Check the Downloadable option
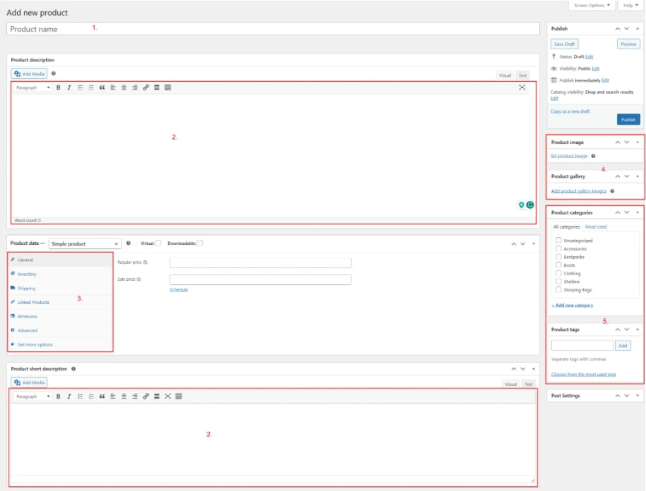The height and width of the screenshot is (491, 646). 200,243
